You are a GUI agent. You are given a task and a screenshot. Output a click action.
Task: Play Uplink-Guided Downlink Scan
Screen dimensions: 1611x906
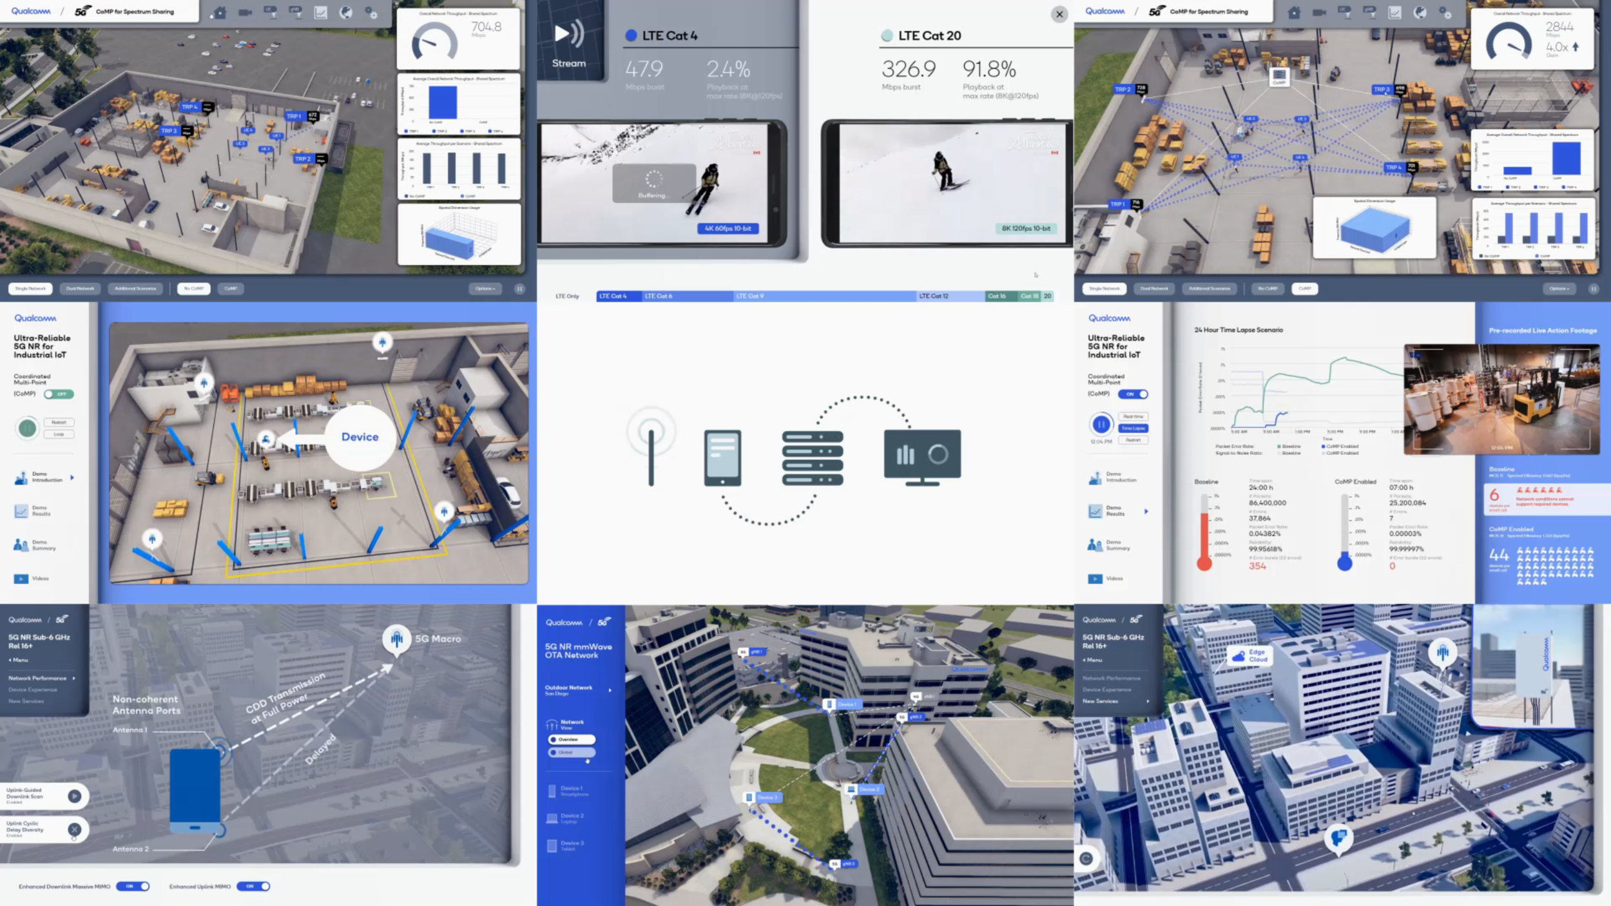[x=75, y=796]
